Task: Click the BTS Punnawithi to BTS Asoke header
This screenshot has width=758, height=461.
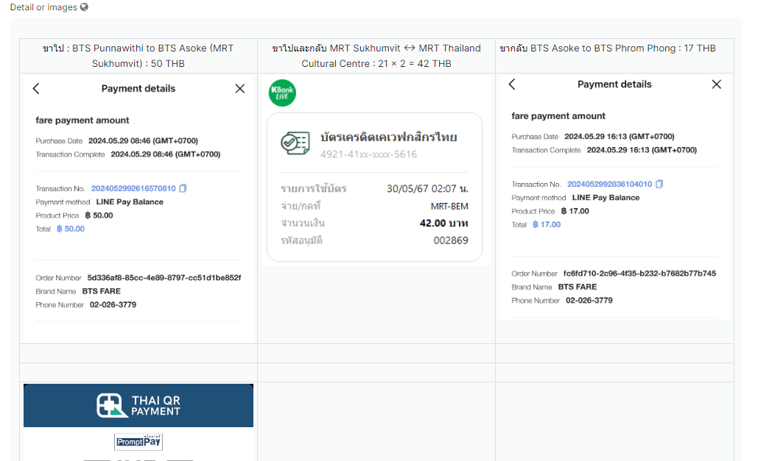Action: [x=138, y=56]
